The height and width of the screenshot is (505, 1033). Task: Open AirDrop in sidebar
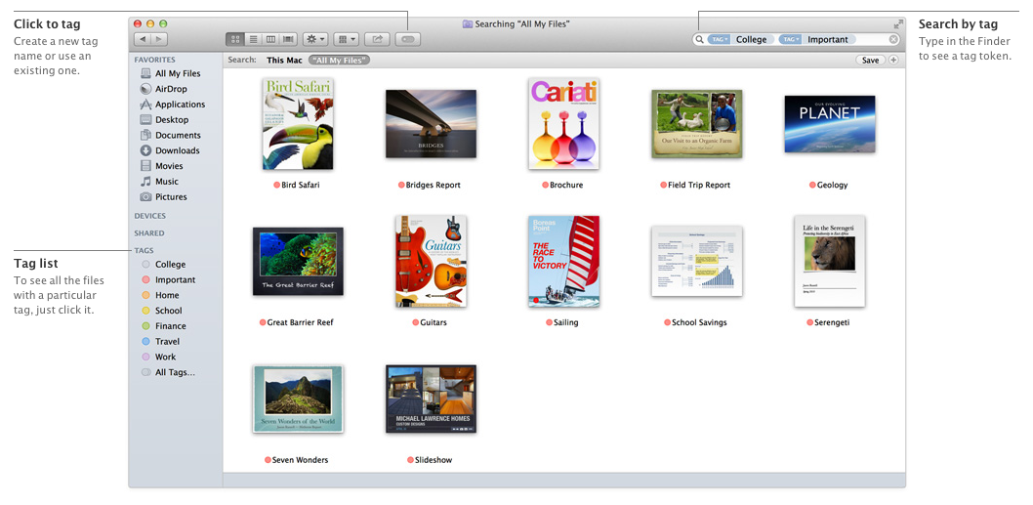170,89
